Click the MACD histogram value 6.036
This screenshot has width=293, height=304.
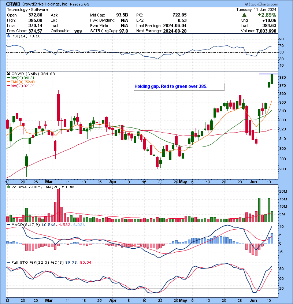click(x=79, y=225)
